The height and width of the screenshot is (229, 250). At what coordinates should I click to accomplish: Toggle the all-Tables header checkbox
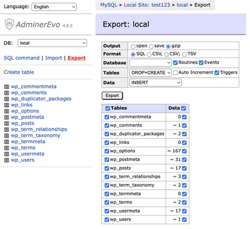pyautogui.click(x=108, y=108)
